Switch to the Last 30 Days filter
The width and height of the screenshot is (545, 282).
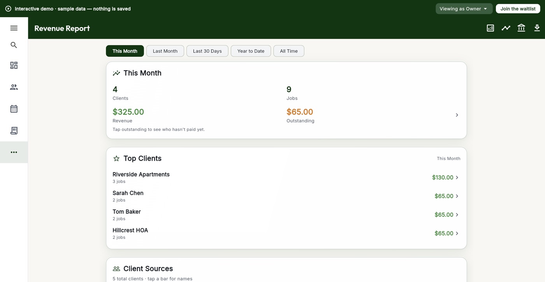207,51
